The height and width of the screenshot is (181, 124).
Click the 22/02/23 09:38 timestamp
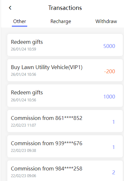point(23,151)
